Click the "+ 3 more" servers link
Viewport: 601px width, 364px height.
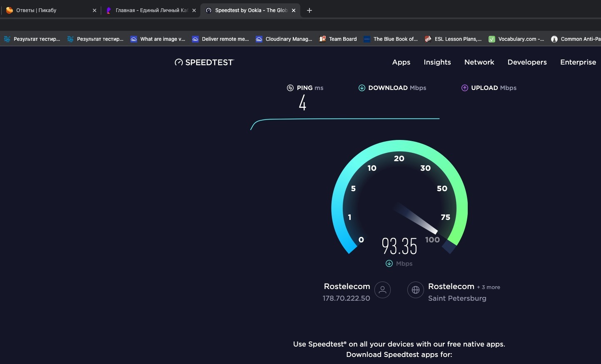click(489, 287)
